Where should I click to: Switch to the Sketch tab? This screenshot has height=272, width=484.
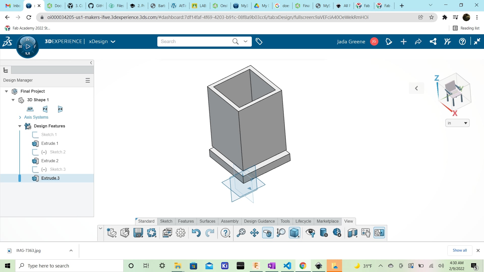coord(166,221)
